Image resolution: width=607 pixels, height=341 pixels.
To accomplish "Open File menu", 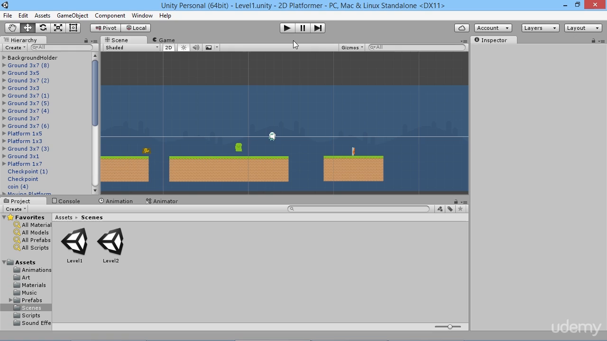I will [8, 16].
